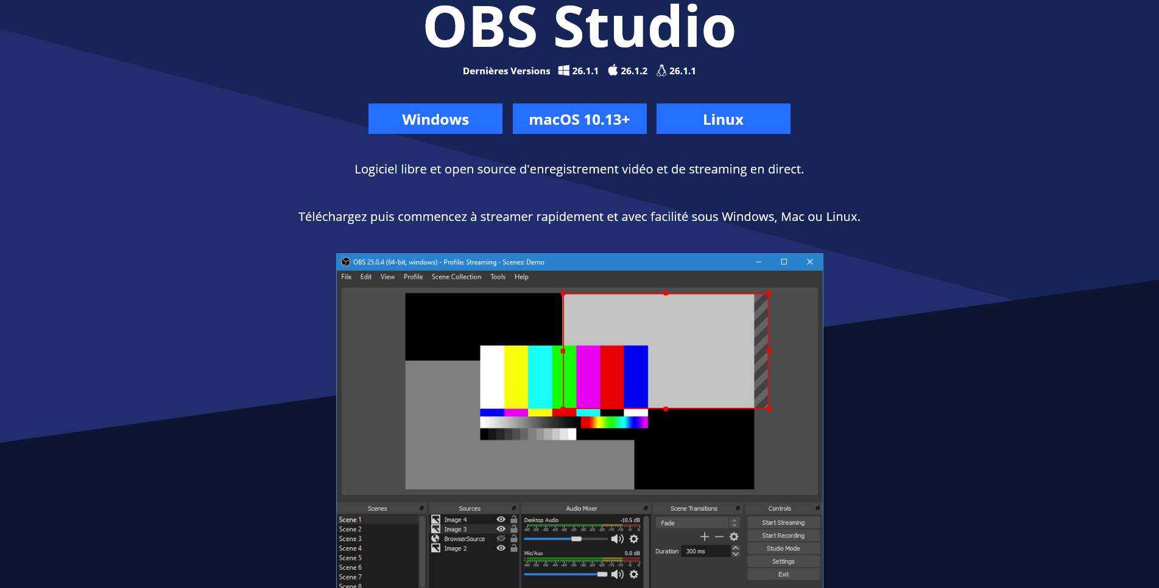Open the Scene Collection menu
1159x588 pixels.
pos(456,277)
